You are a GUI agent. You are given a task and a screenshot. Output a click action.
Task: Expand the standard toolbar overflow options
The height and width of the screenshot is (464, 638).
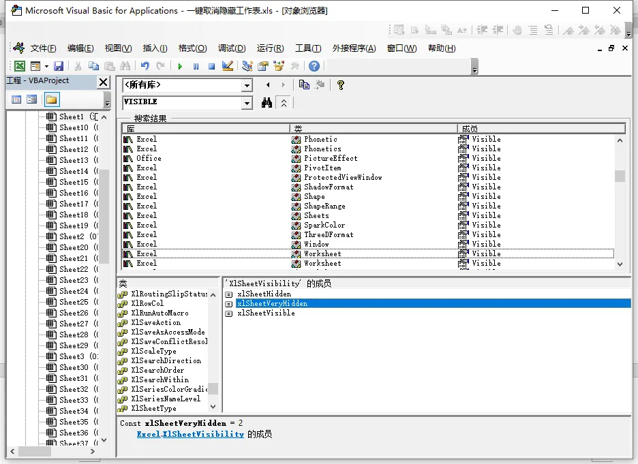[x=474, y=67]
